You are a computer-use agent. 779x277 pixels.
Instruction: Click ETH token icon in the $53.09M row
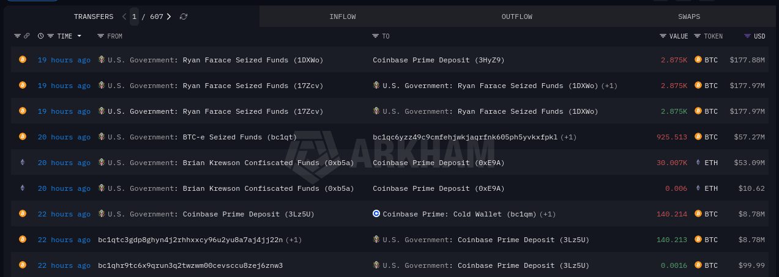pos(698,162)
